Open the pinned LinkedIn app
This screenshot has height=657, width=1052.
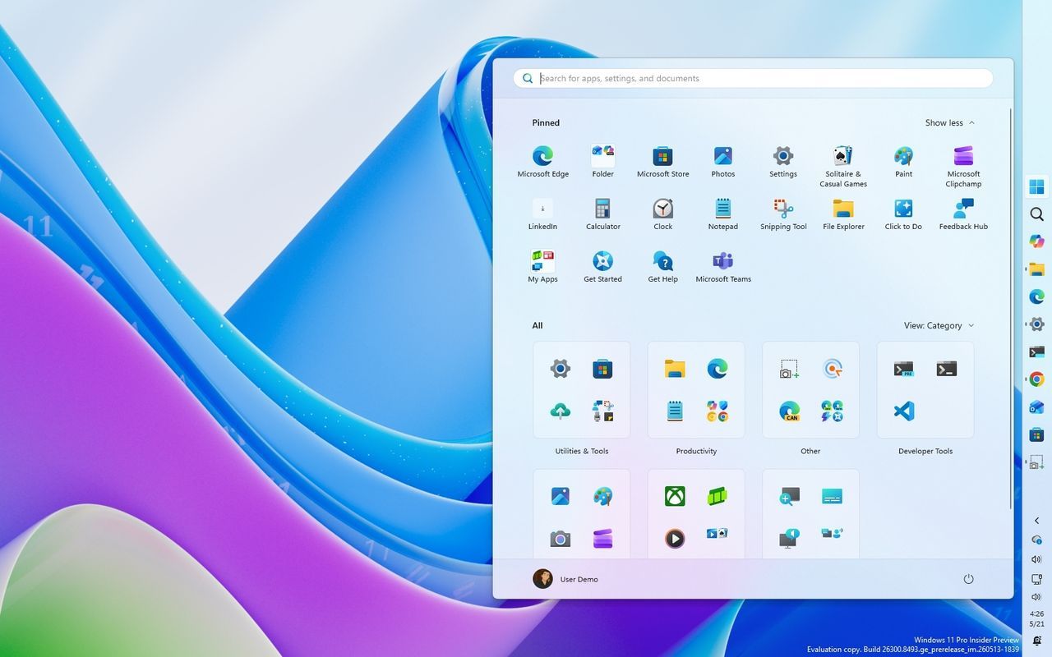[x=542, y=214]
